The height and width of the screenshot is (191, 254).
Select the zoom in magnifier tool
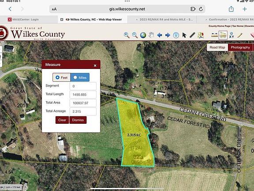point(127,35)
